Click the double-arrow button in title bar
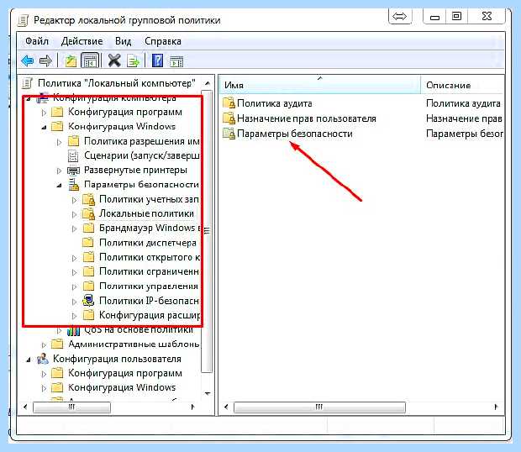The image size is (521, 452). click(x=400, y=16)
